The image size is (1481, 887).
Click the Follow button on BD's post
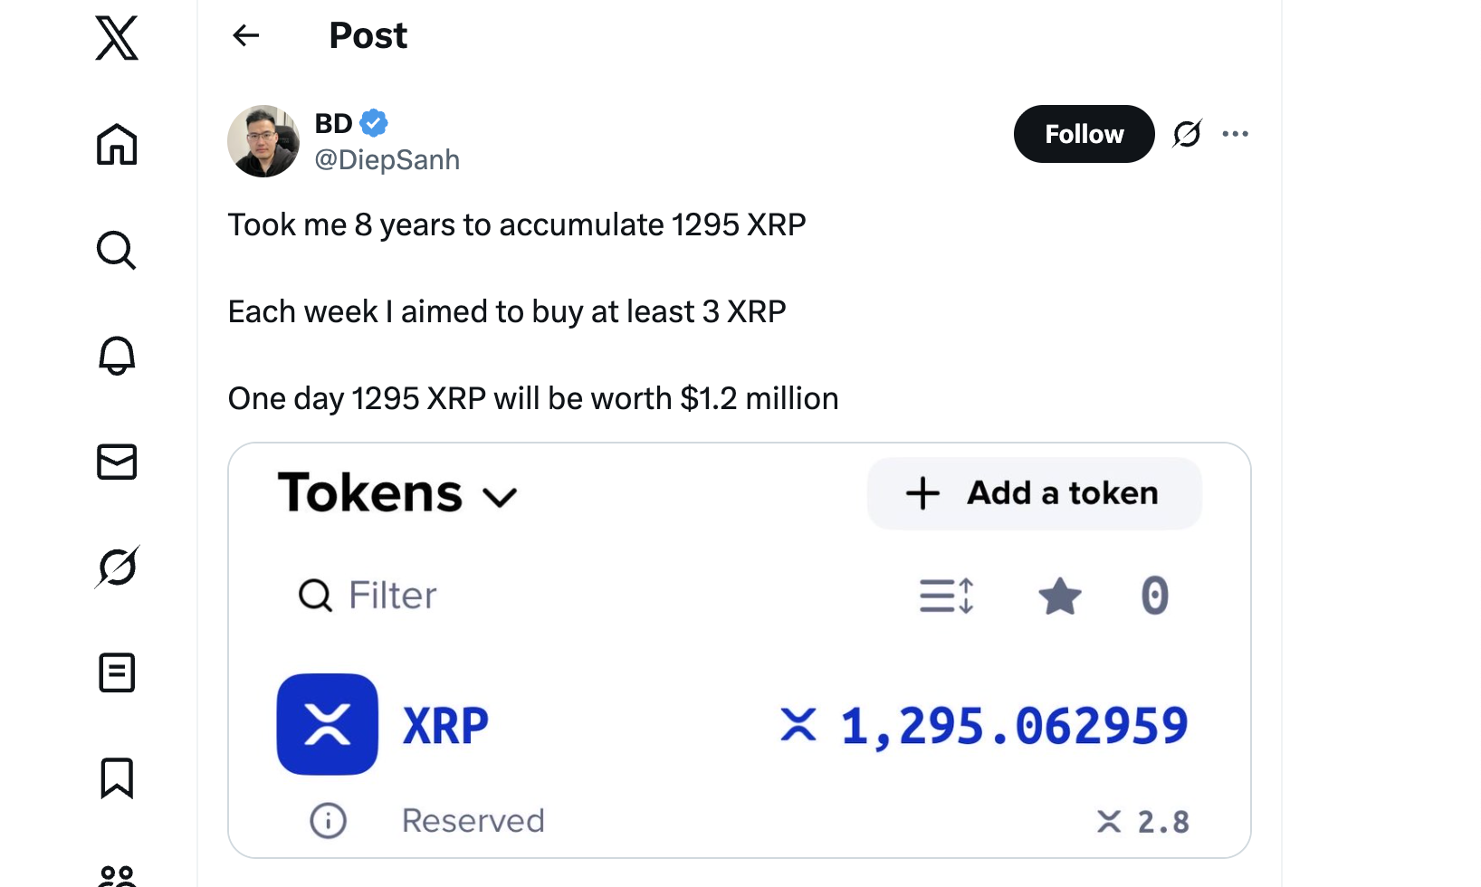[1083, 133]
